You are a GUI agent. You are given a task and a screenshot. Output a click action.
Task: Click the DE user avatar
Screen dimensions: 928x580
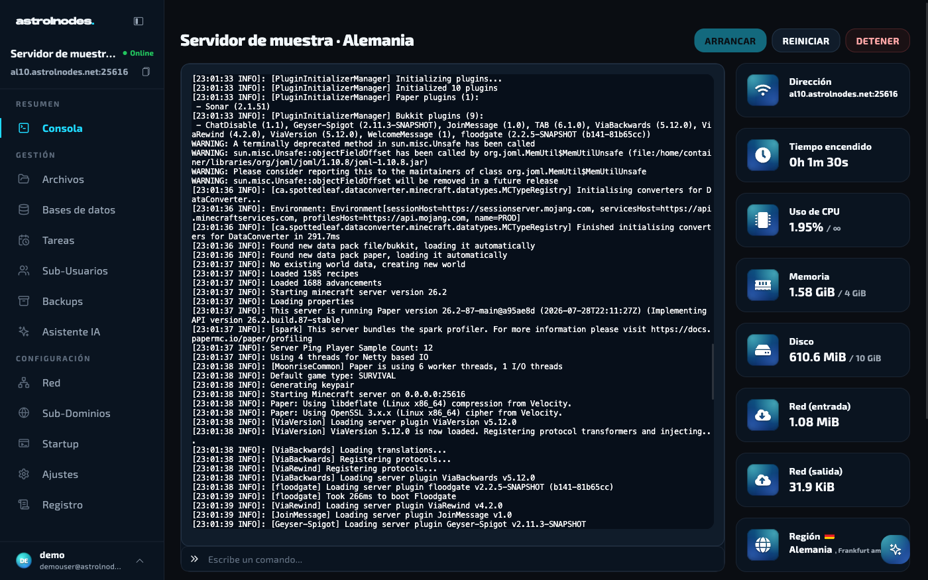coord(24,561)
